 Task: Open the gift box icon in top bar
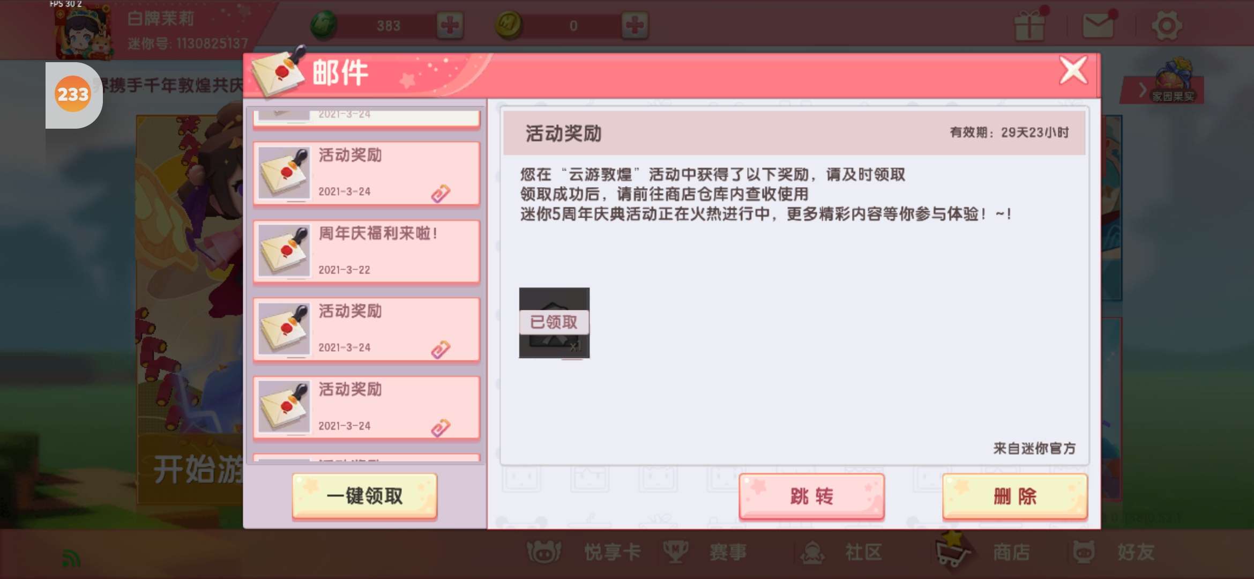(x=1030, y=25)
